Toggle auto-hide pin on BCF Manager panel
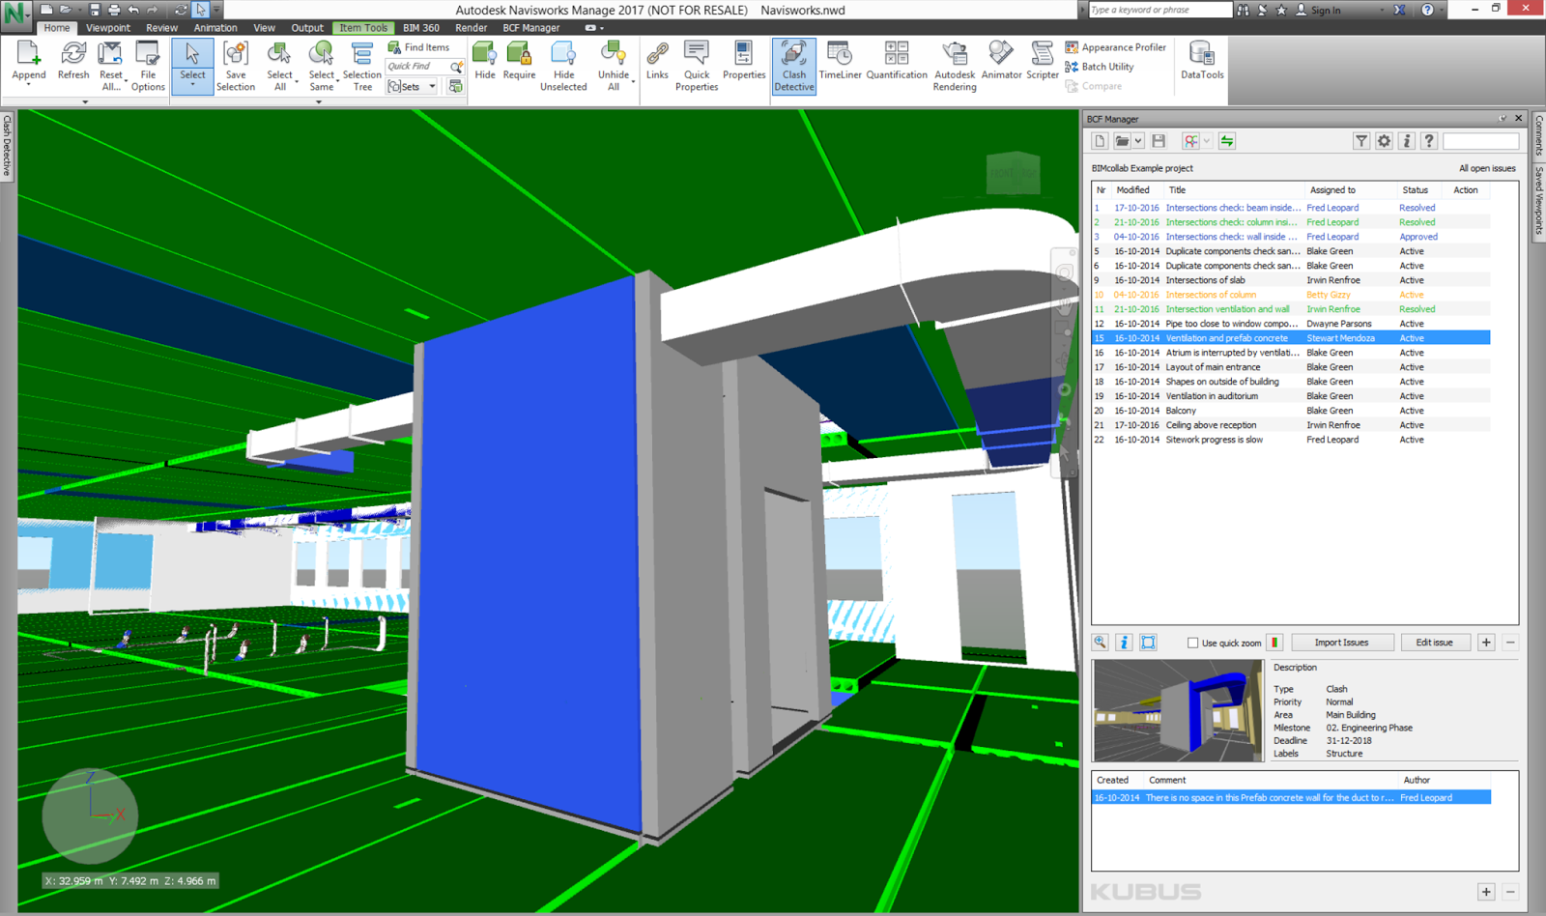The image size is (1546, 916). (x=1503, y=117)
